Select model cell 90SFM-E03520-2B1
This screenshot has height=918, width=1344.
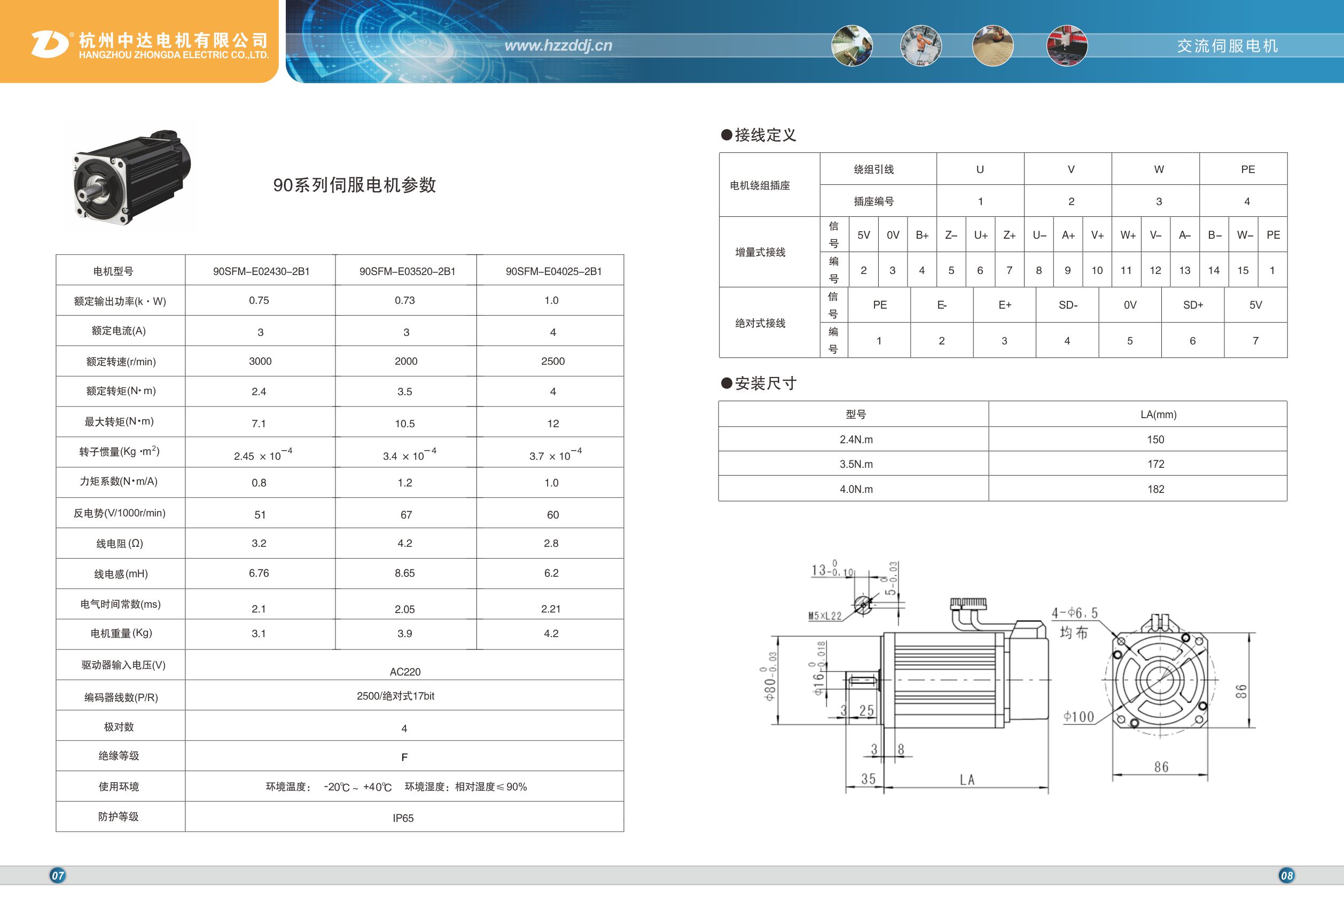click(x=407, y=271)
